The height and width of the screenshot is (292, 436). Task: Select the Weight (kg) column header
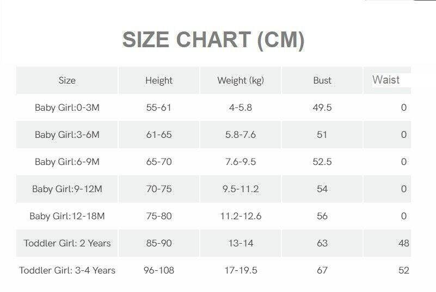point(241,80)
